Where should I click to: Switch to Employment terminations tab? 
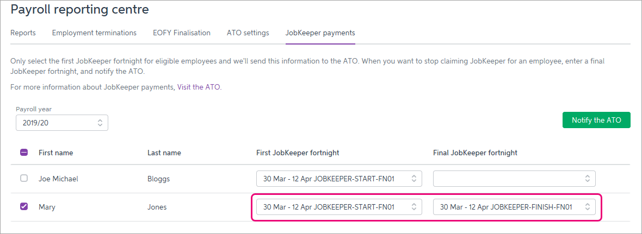(x=94, y=33)
